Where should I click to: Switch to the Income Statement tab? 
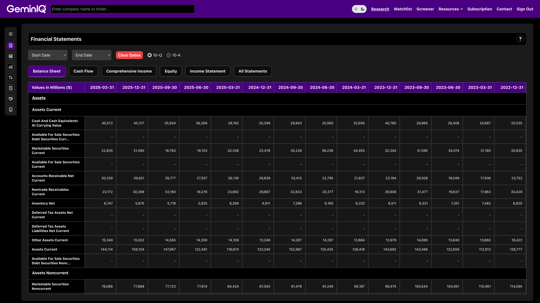[x=208, y=71]
